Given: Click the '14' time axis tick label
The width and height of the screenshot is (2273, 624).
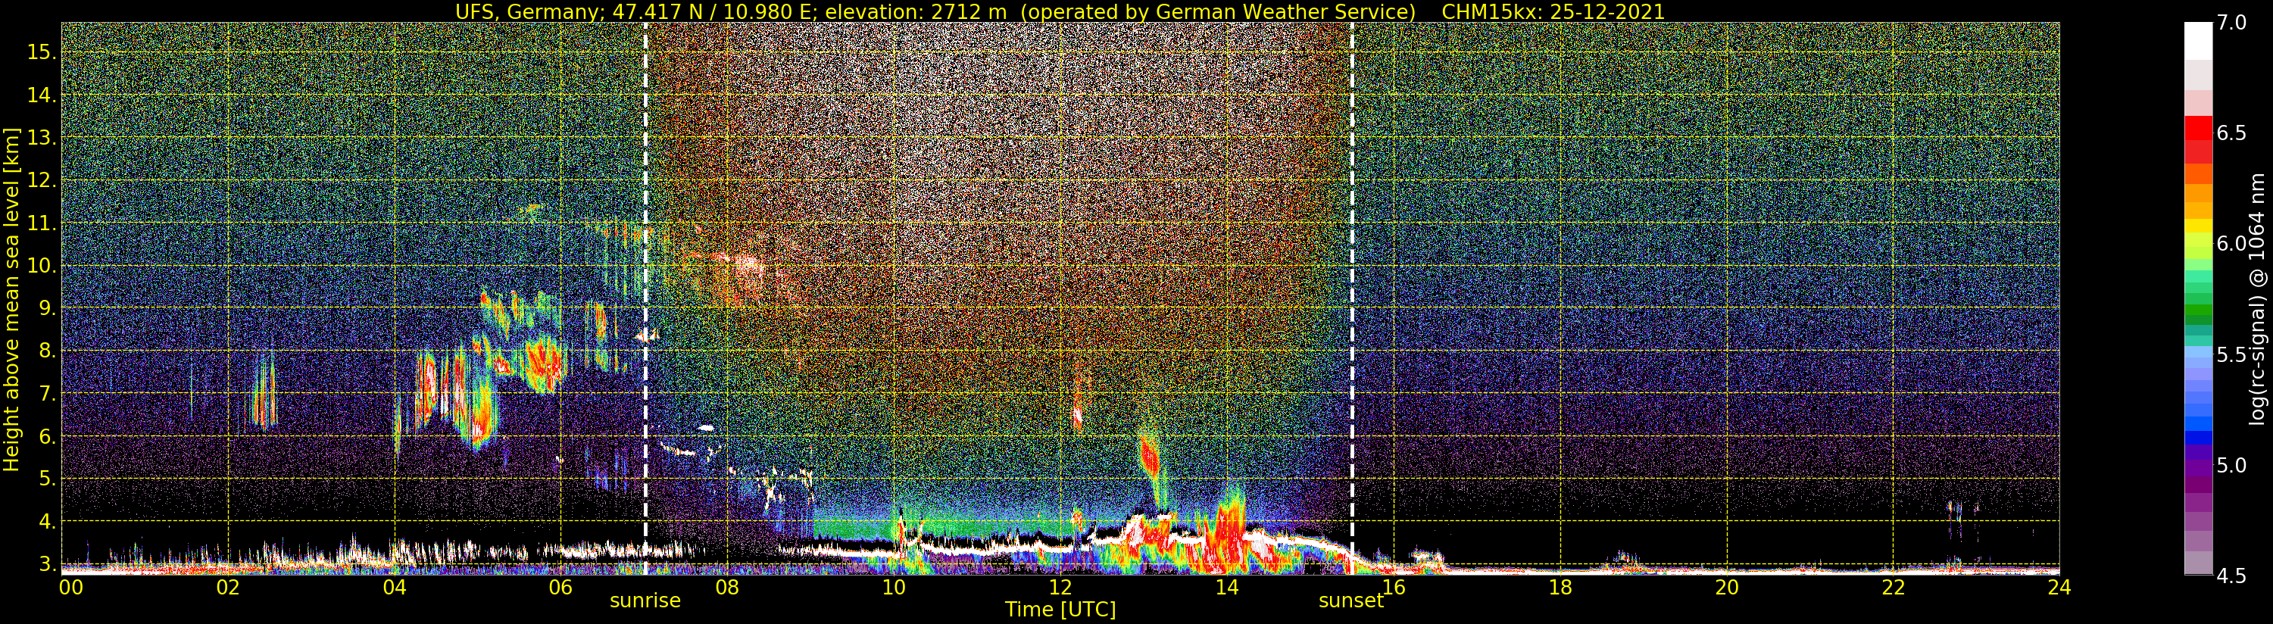Looking at the screenshot, I should tap(1226, 587).
